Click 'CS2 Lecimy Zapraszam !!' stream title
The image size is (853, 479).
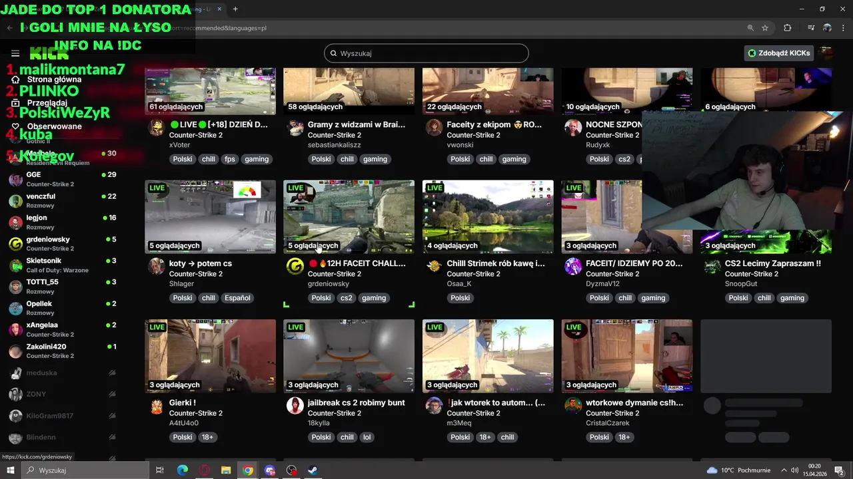773,263
